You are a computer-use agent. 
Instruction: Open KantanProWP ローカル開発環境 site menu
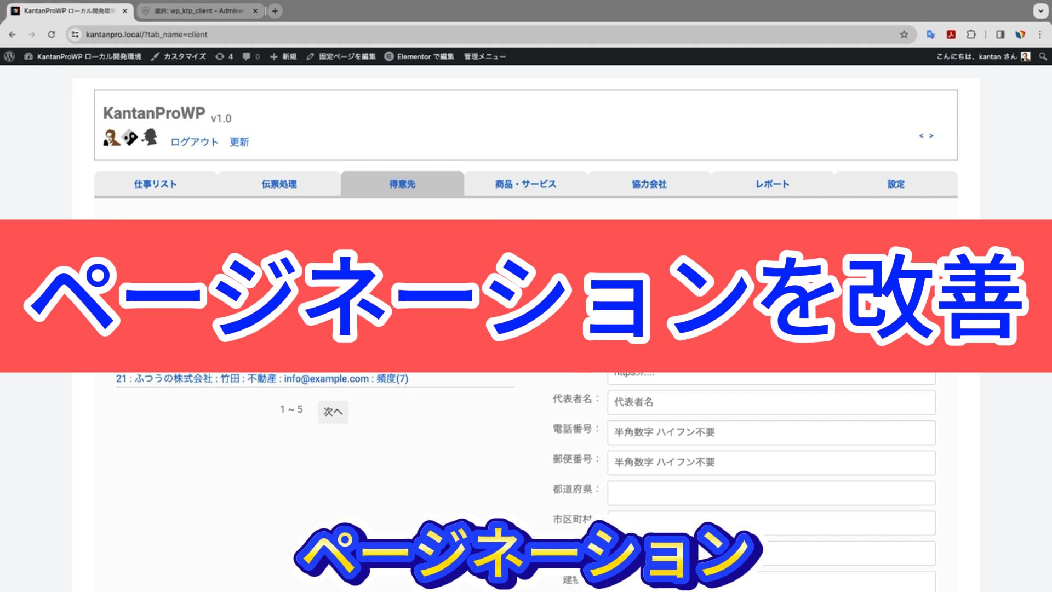pyautogui.click(x=82, y=56)
